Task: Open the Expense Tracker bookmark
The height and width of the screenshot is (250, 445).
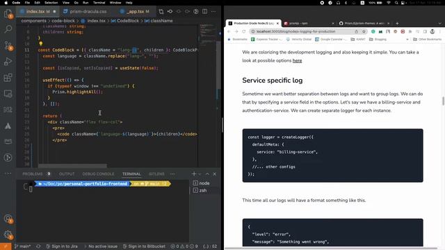Action: (x=267, y=40)
